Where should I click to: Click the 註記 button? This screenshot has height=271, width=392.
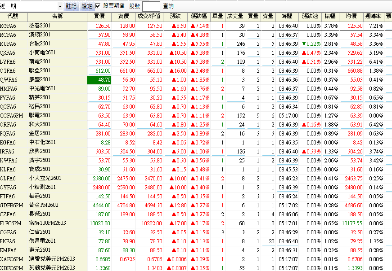[x=71, y=6]
